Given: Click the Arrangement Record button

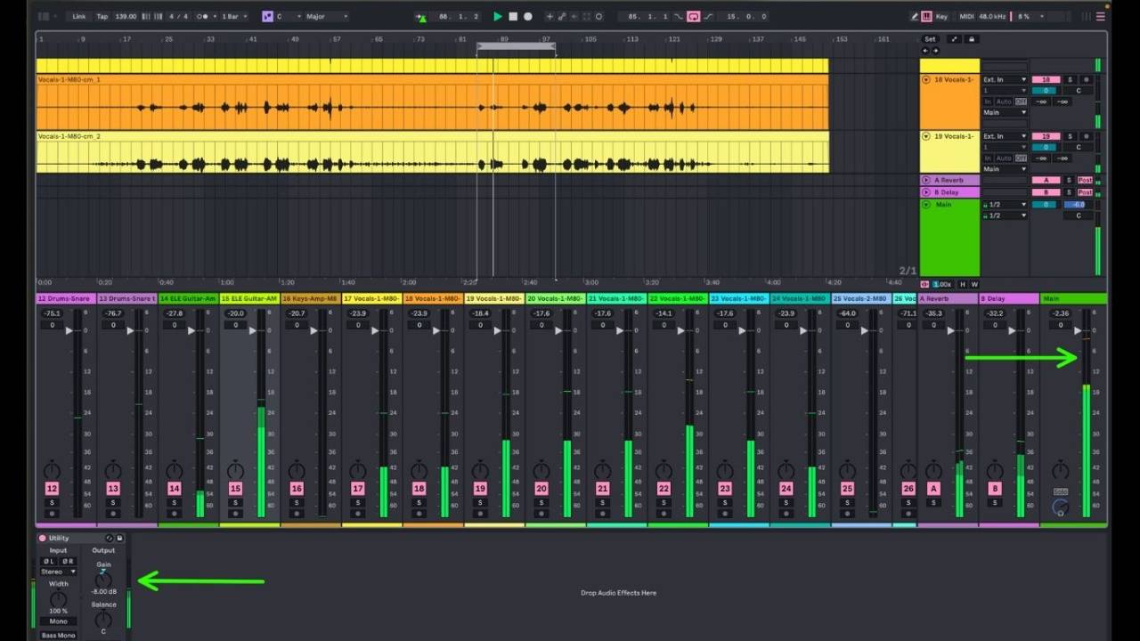Looking at the screenshot, I should (528, 16).
